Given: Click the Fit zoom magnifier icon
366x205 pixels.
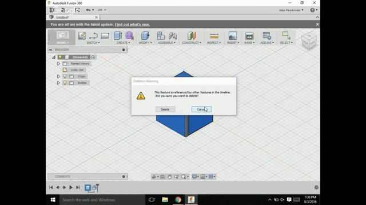Looking at the screenshot, I should click(184, 177).
